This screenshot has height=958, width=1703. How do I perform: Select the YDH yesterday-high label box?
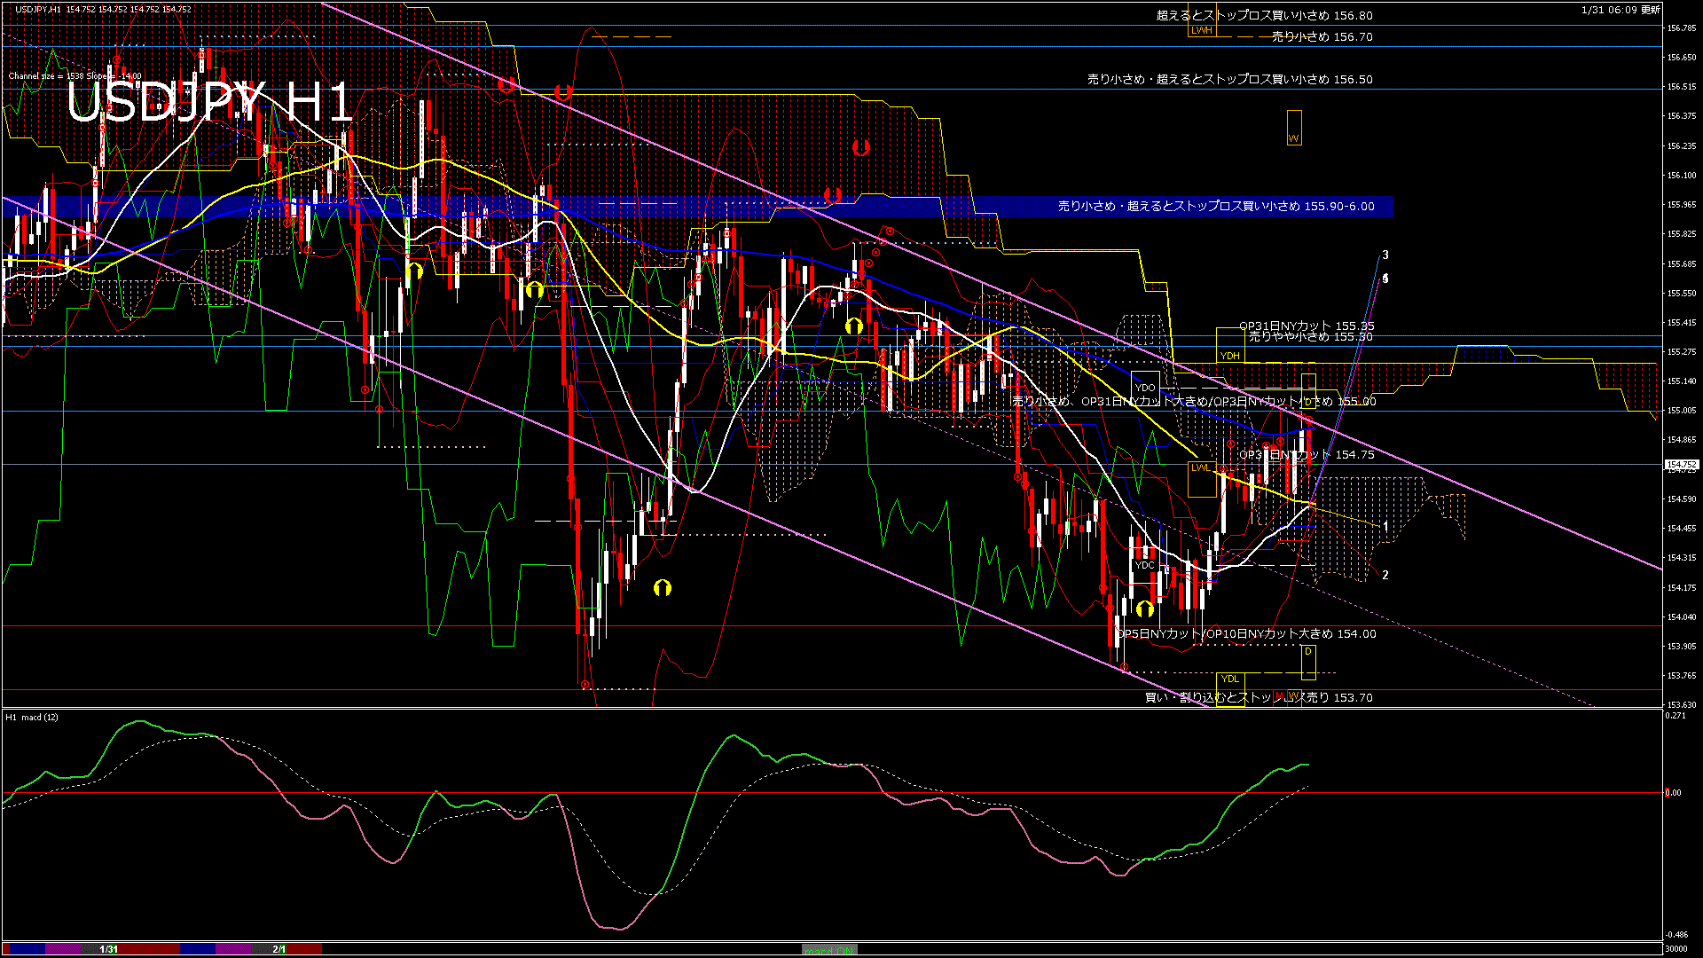1229,356
